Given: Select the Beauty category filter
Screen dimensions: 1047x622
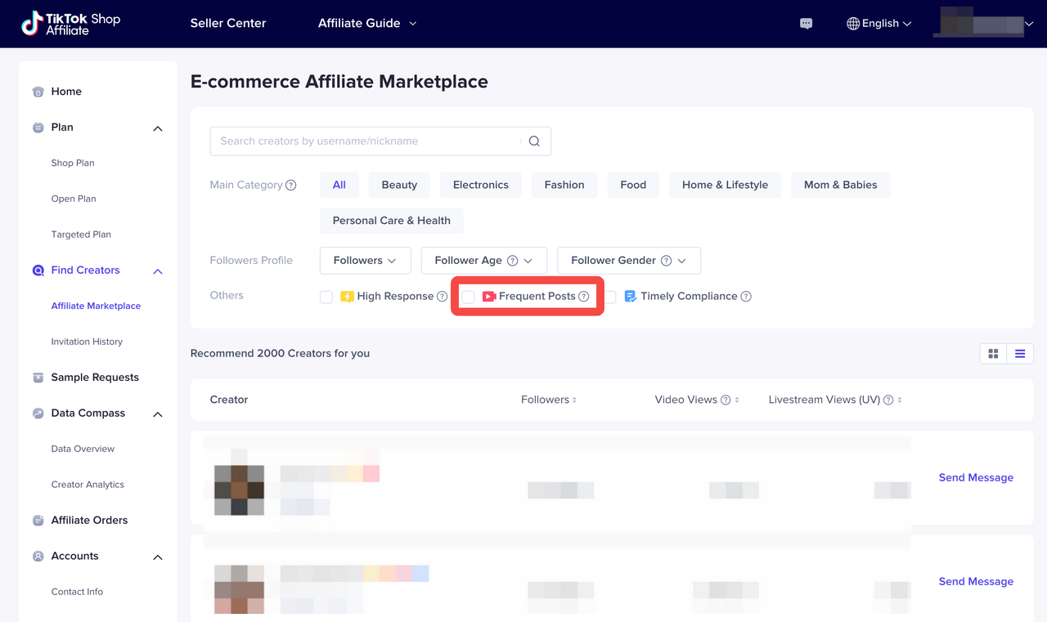Looking at the screenshot, I should coord(399,186).
